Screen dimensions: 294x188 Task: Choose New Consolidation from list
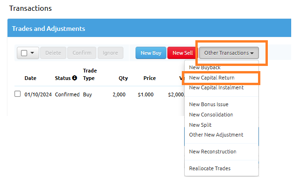coord(211,115)
